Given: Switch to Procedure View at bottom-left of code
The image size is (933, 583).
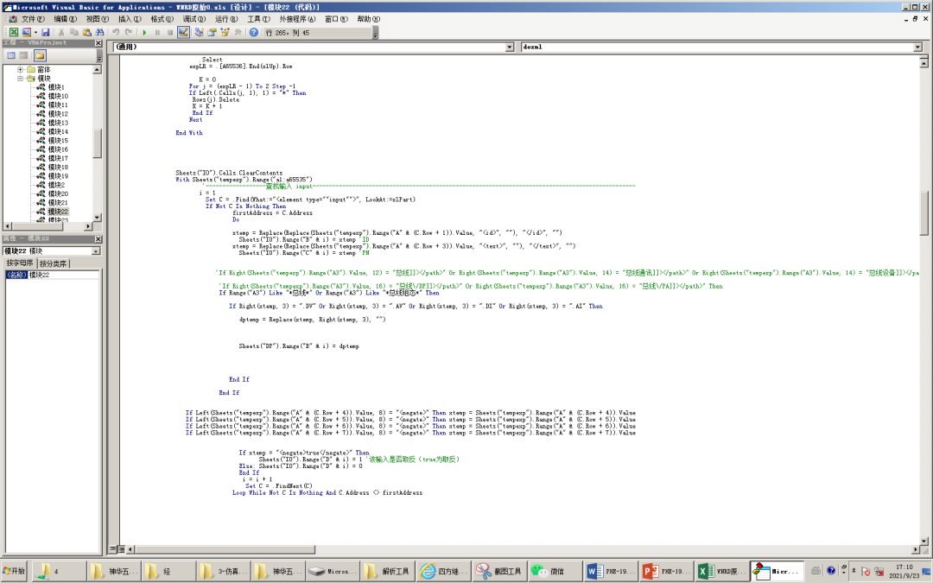Looking at the screenshot, I should click(111, 549).
